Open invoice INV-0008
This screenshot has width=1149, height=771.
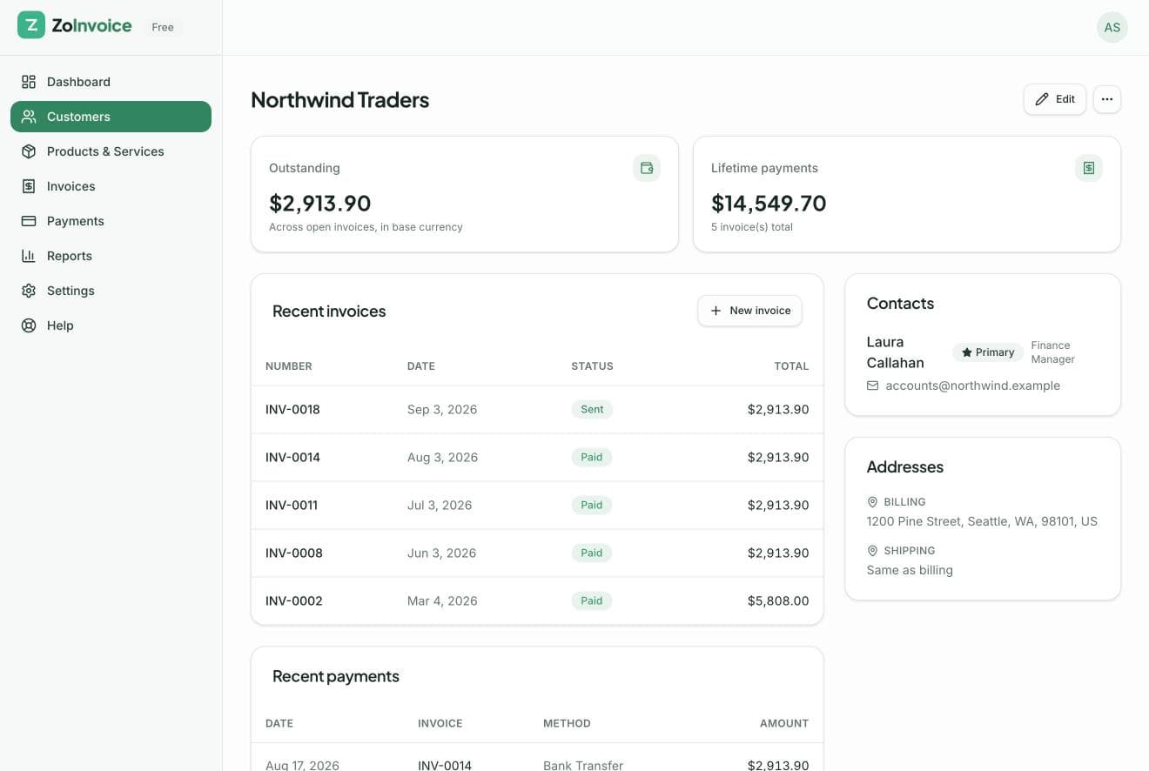pyautogui.click(x=294, y=553)
